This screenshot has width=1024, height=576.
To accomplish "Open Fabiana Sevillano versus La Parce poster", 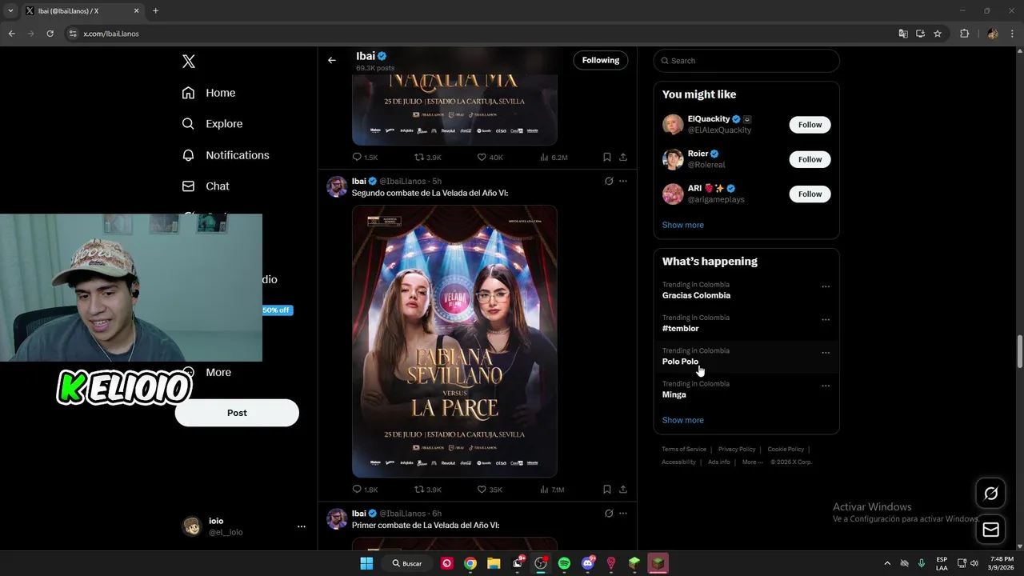I will point(454,342).
